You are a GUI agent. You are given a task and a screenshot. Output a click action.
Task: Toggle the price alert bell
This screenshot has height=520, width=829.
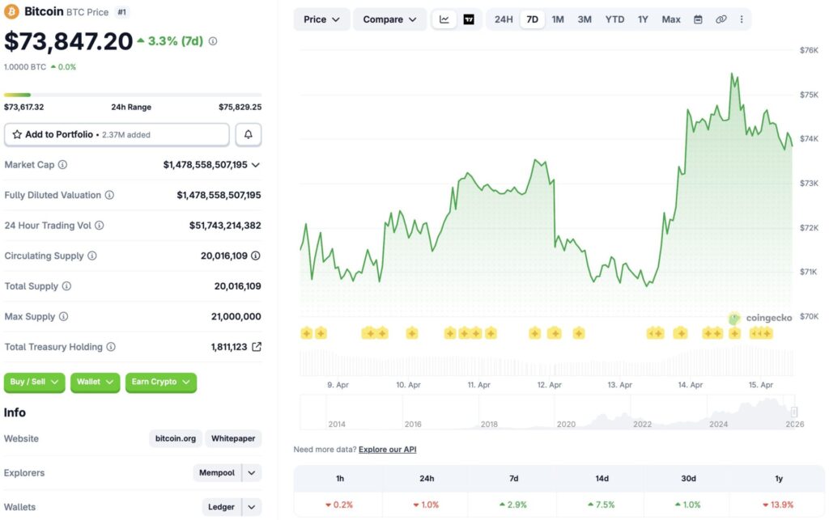tap(248, 134)
